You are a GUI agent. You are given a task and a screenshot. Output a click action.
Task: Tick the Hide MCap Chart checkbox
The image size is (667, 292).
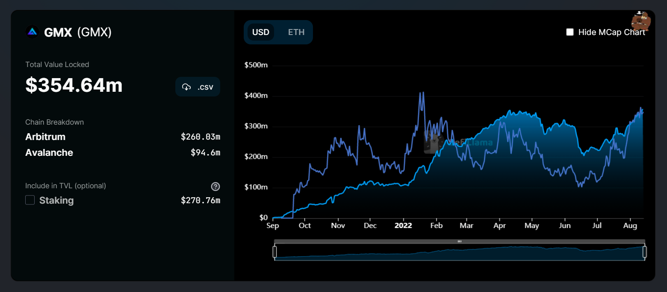[x=570, y=32]
